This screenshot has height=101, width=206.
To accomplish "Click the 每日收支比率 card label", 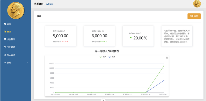I will 134,33.
